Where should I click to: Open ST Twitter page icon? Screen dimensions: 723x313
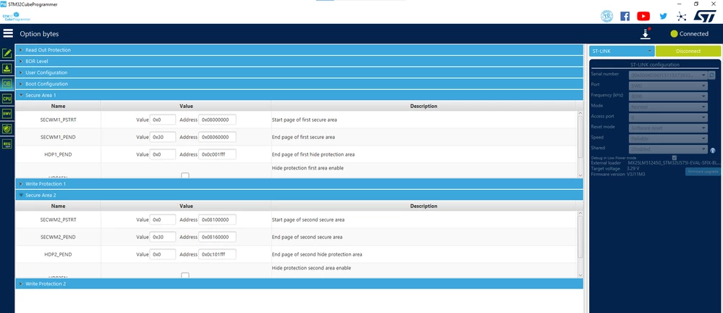tap(663, 16)
